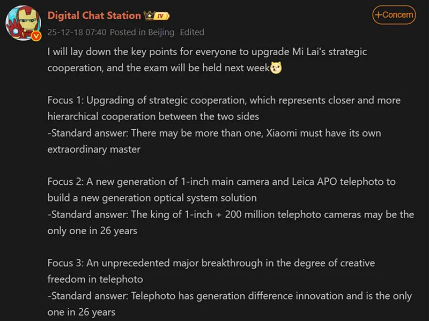Image resolution: width=429 pixels, height=321 pixels.
Task: Click "Telephoto has generation difference" answer line
Action: tap(230, 296)
